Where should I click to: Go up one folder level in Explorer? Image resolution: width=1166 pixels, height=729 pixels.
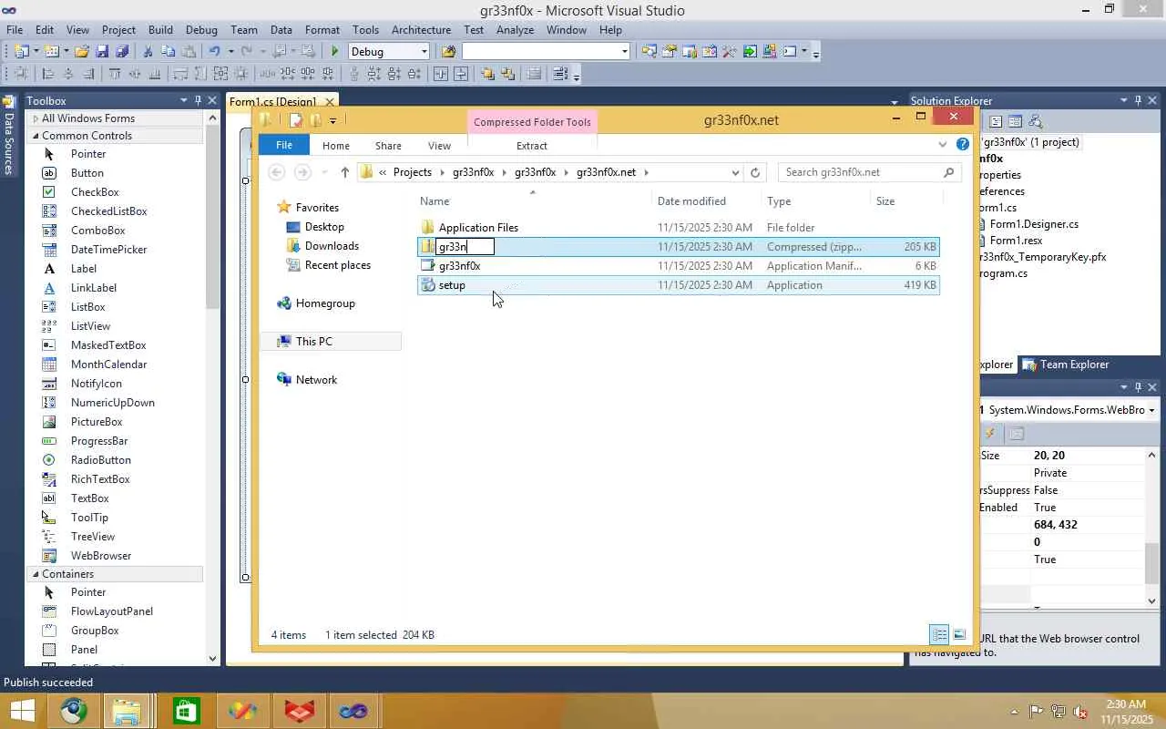point(344,172)
